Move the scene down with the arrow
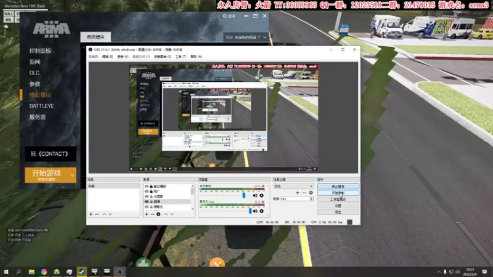493x277 pixels. coord(110,214)
